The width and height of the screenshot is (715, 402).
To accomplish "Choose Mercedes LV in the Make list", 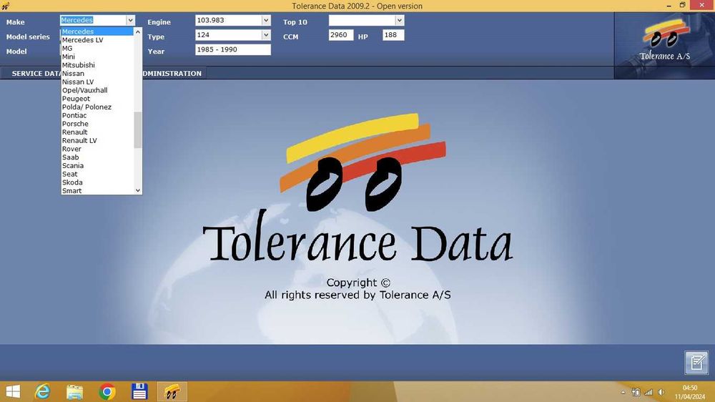I will (x=97, y=39).
